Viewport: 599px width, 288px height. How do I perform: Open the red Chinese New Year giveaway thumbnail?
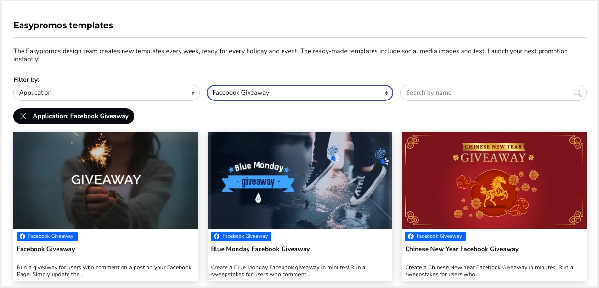pos(494,180)
